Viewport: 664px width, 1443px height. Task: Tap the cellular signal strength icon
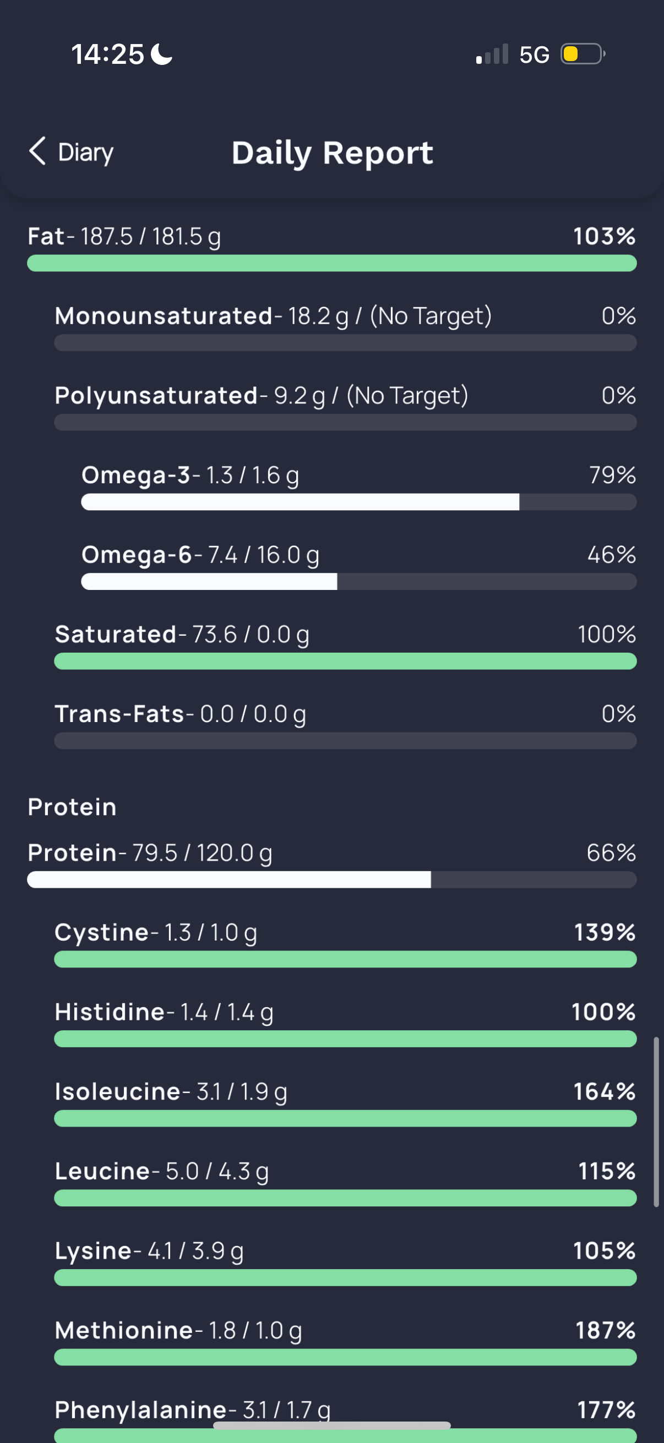click(x=492, y=54)
